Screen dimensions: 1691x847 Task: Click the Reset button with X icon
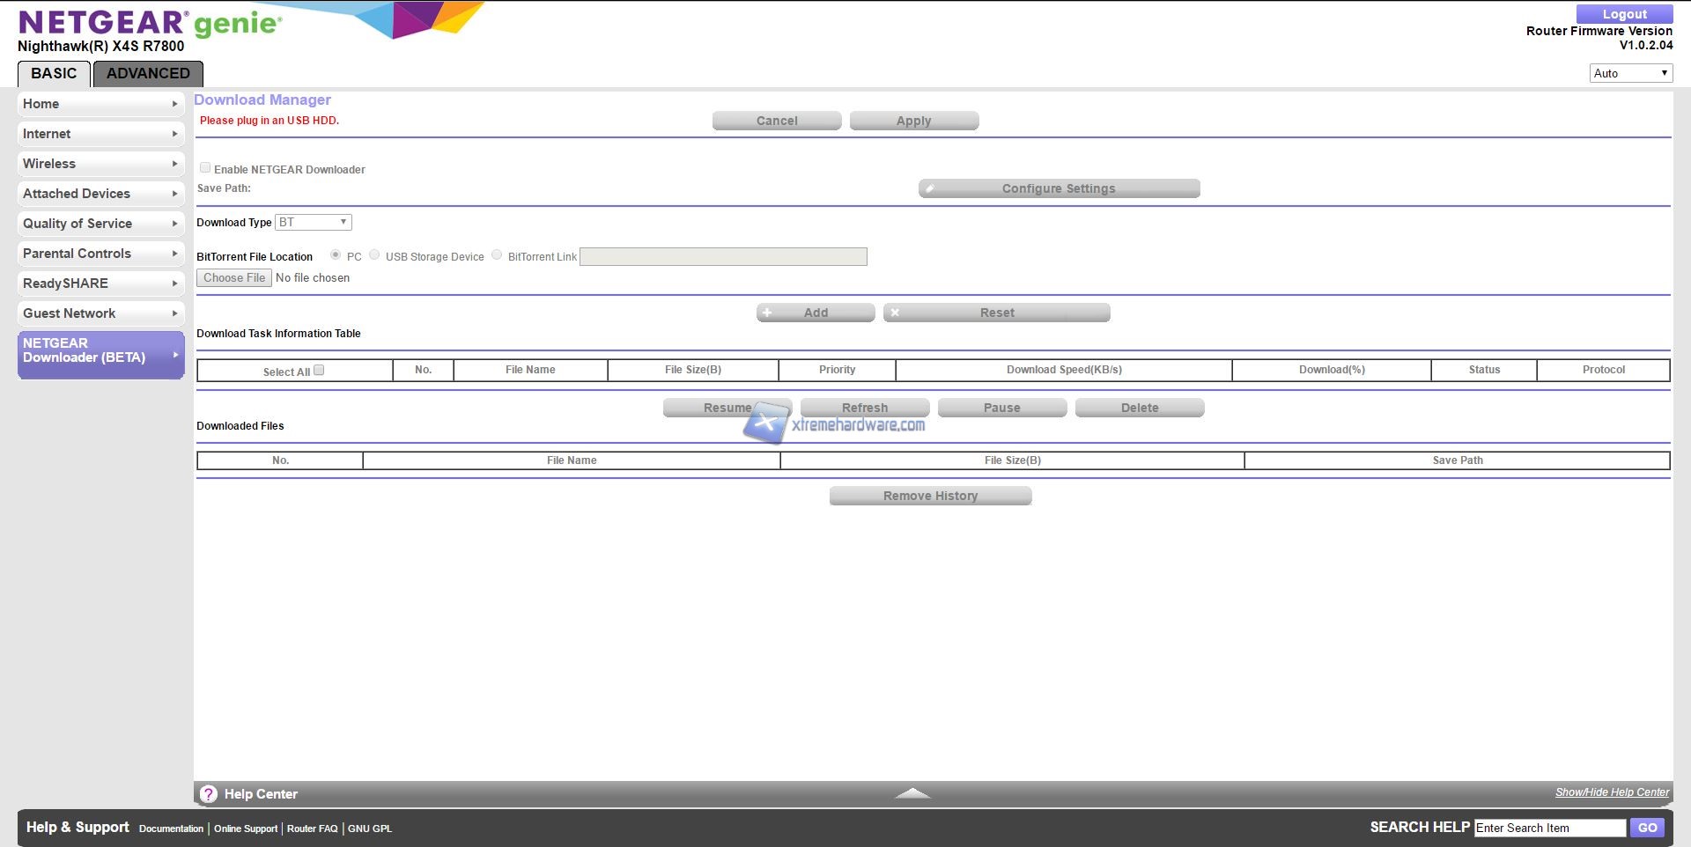[x=996, y=313]
